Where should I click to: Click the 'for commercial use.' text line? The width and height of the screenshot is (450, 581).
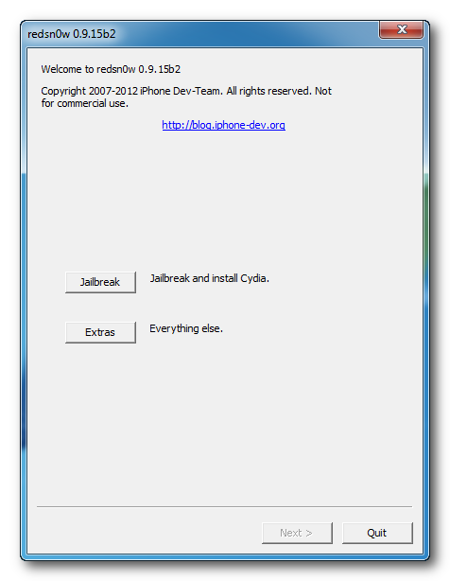tap(85, 103)
